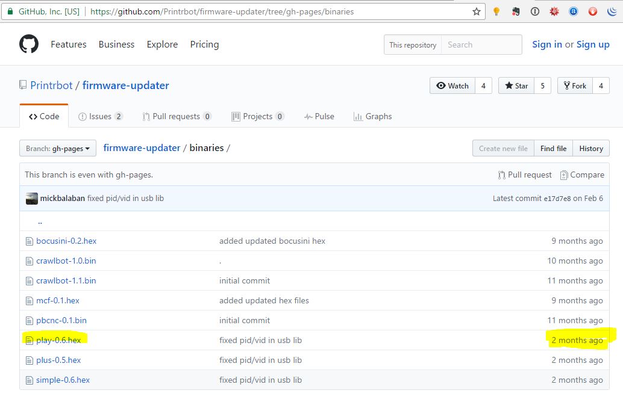Click the lightbulb browser extension icon

496,11
